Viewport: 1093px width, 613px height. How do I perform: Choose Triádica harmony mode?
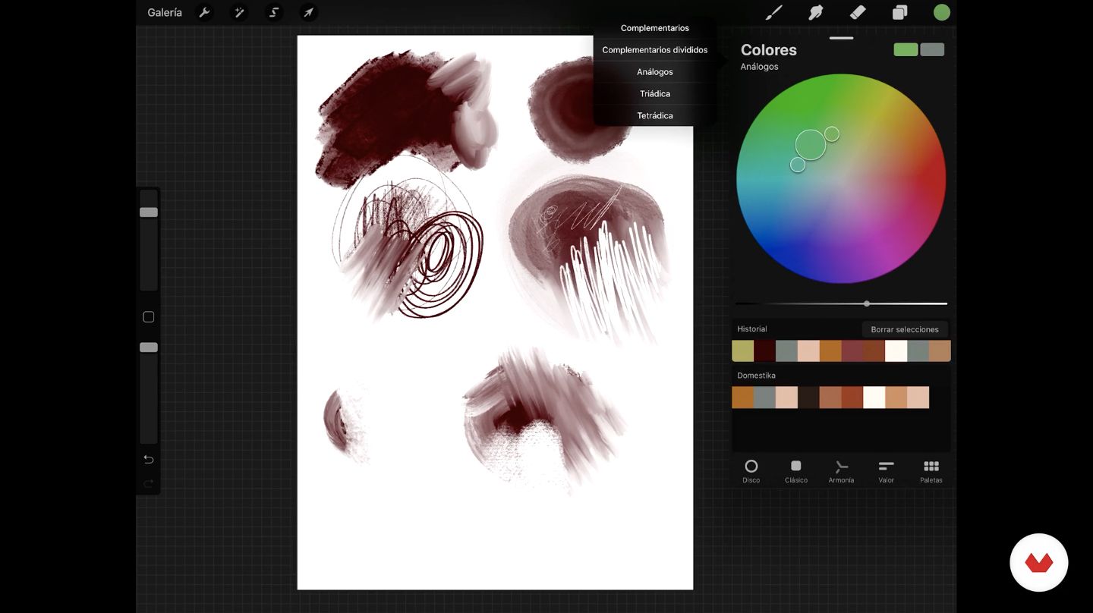[x=654, y=94]
